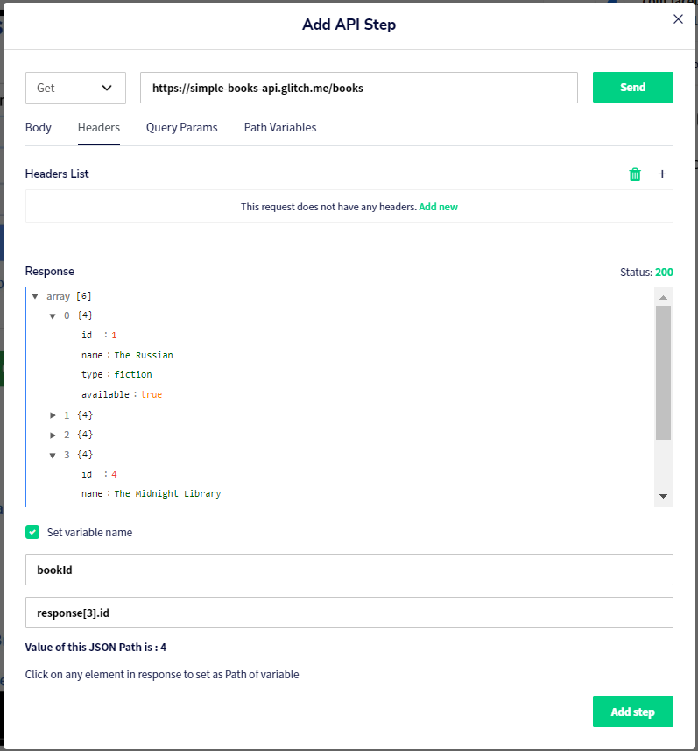698x751 pixels.
Task: Collapse item 3 in the response tree
Action: tap(53, 456)
